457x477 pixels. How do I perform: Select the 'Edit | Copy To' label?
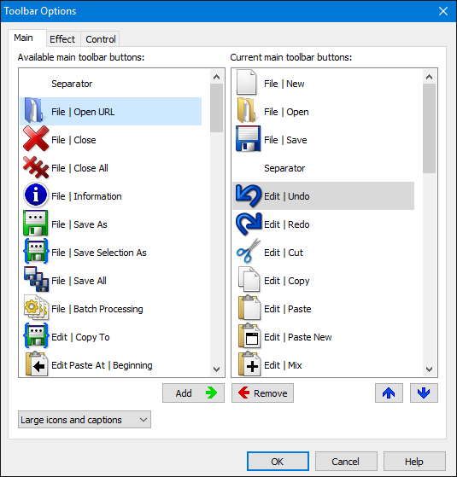pos(80,337)
